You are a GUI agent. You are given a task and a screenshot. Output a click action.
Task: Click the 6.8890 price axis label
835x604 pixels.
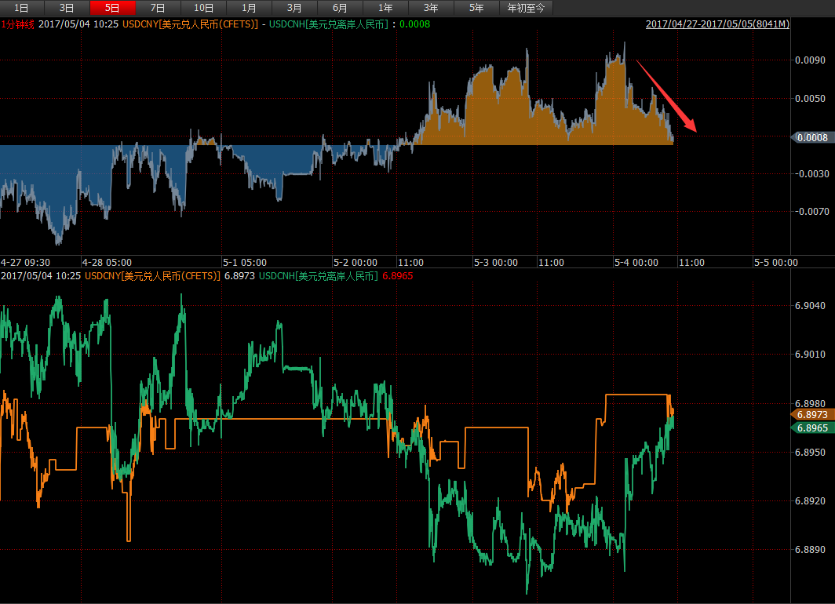[811, 550]
